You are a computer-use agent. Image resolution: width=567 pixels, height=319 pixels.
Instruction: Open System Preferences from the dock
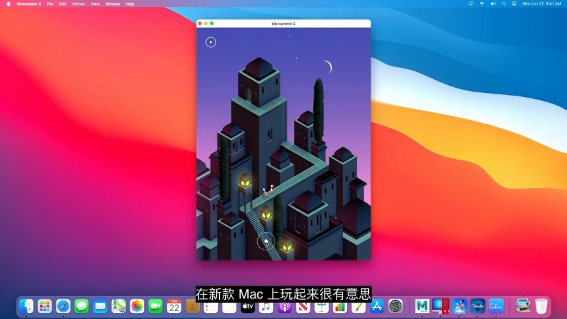click(x=396, y=306)
